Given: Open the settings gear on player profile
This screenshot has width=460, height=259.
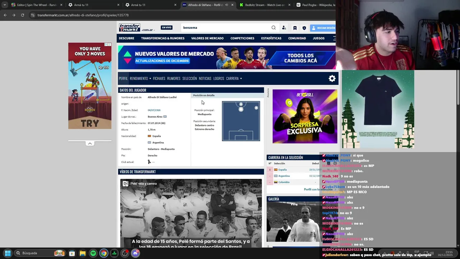Looking at the screenshot, I should tap(332, 78).
